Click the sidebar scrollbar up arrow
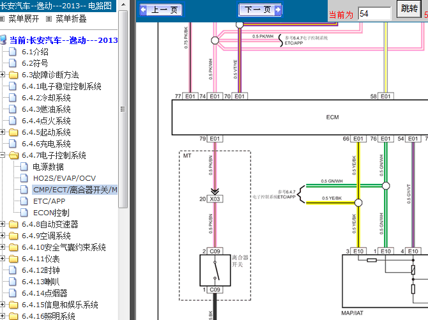This screenshot has height=320, width=428. 123,4
